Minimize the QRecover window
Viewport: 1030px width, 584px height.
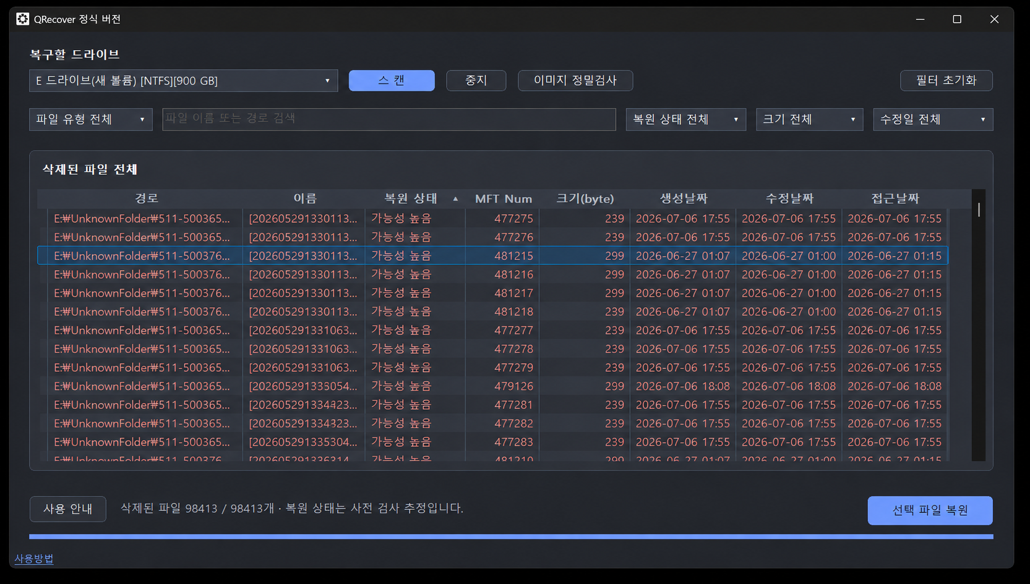pyautogui.click(x=921, y=19)
